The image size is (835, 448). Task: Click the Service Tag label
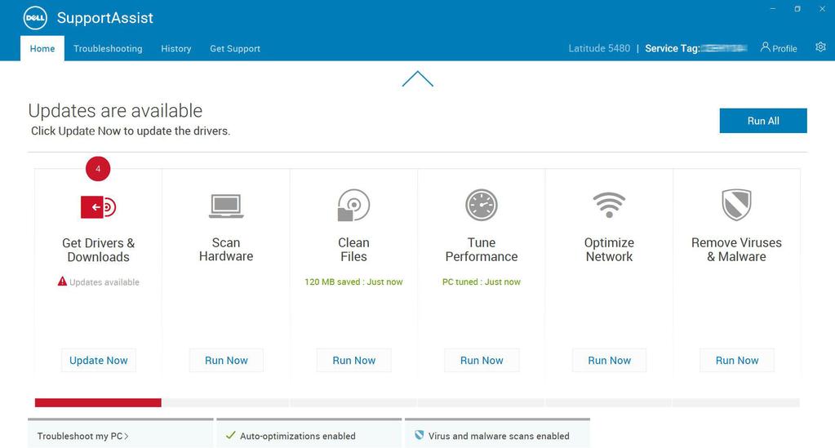pyautogui.click(x=672, y=48)
